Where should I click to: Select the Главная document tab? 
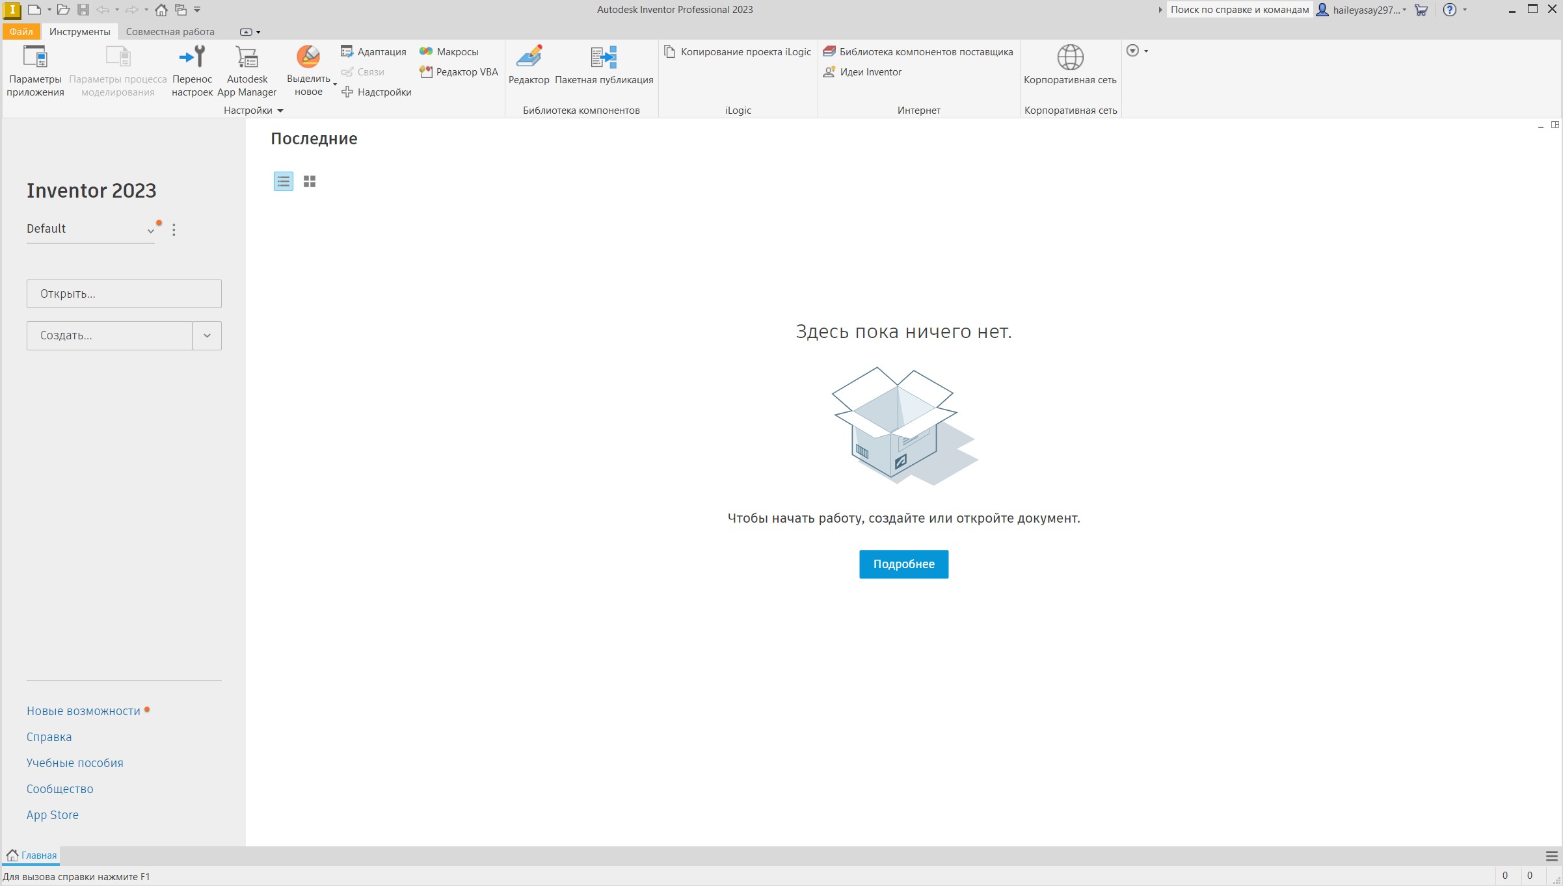point(31,855)
